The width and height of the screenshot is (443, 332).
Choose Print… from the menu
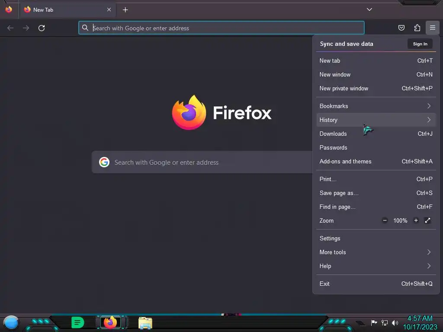tap(376, 179)
